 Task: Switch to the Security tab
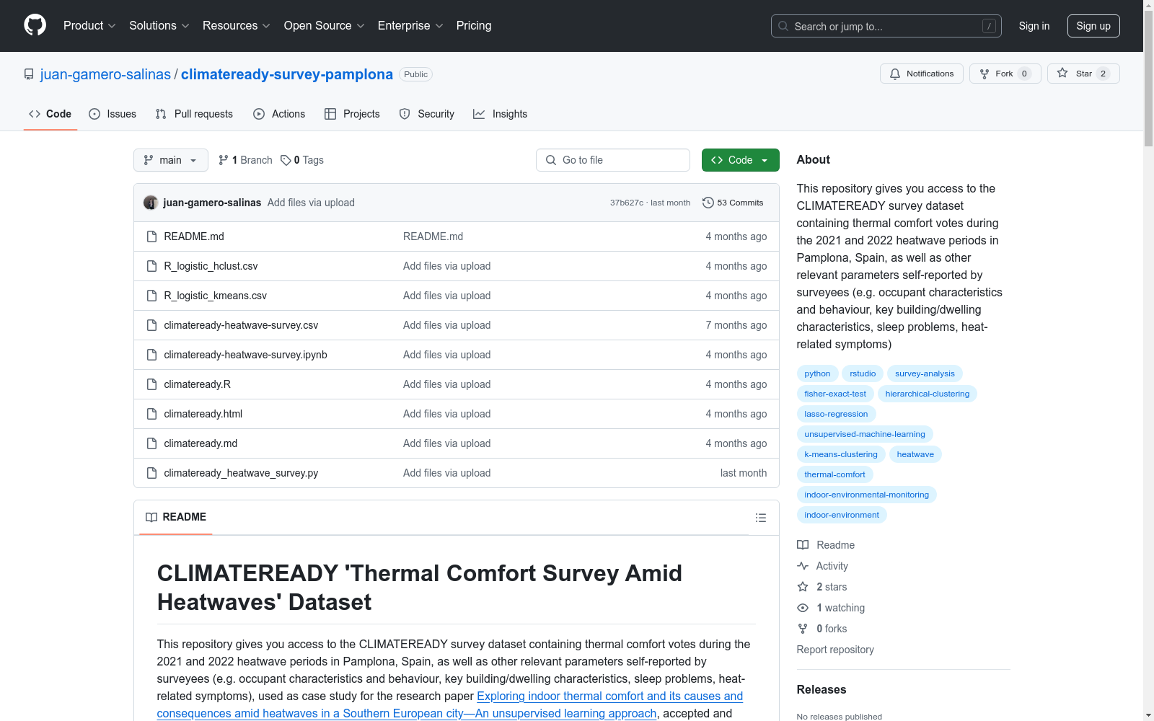427,114
